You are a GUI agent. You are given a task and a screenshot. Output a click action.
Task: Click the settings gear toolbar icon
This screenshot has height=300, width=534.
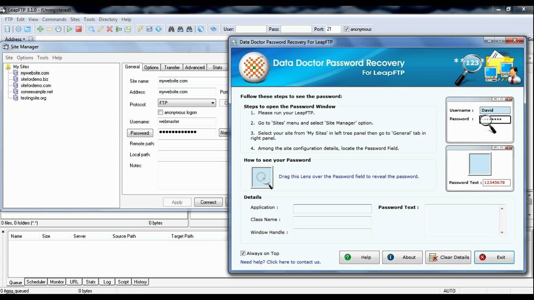click(18, 29)
